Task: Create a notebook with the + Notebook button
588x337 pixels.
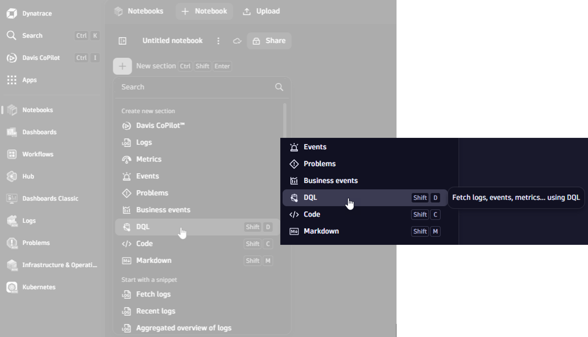Action: 204,11
